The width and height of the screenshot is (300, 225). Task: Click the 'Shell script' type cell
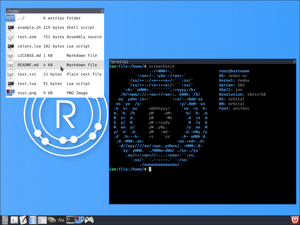click(80, 27)
